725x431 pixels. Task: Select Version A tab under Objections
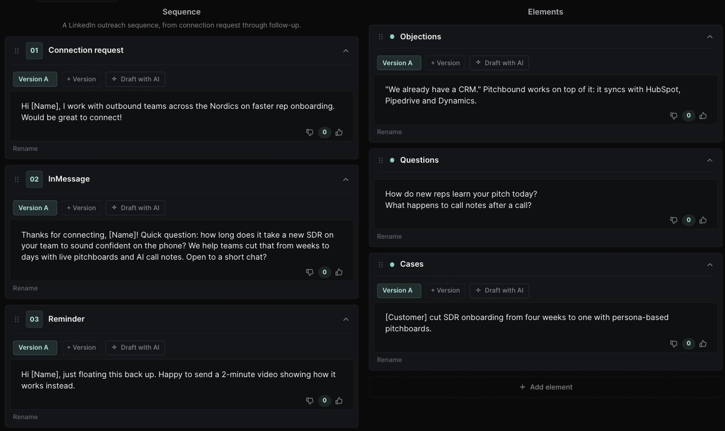399,63
